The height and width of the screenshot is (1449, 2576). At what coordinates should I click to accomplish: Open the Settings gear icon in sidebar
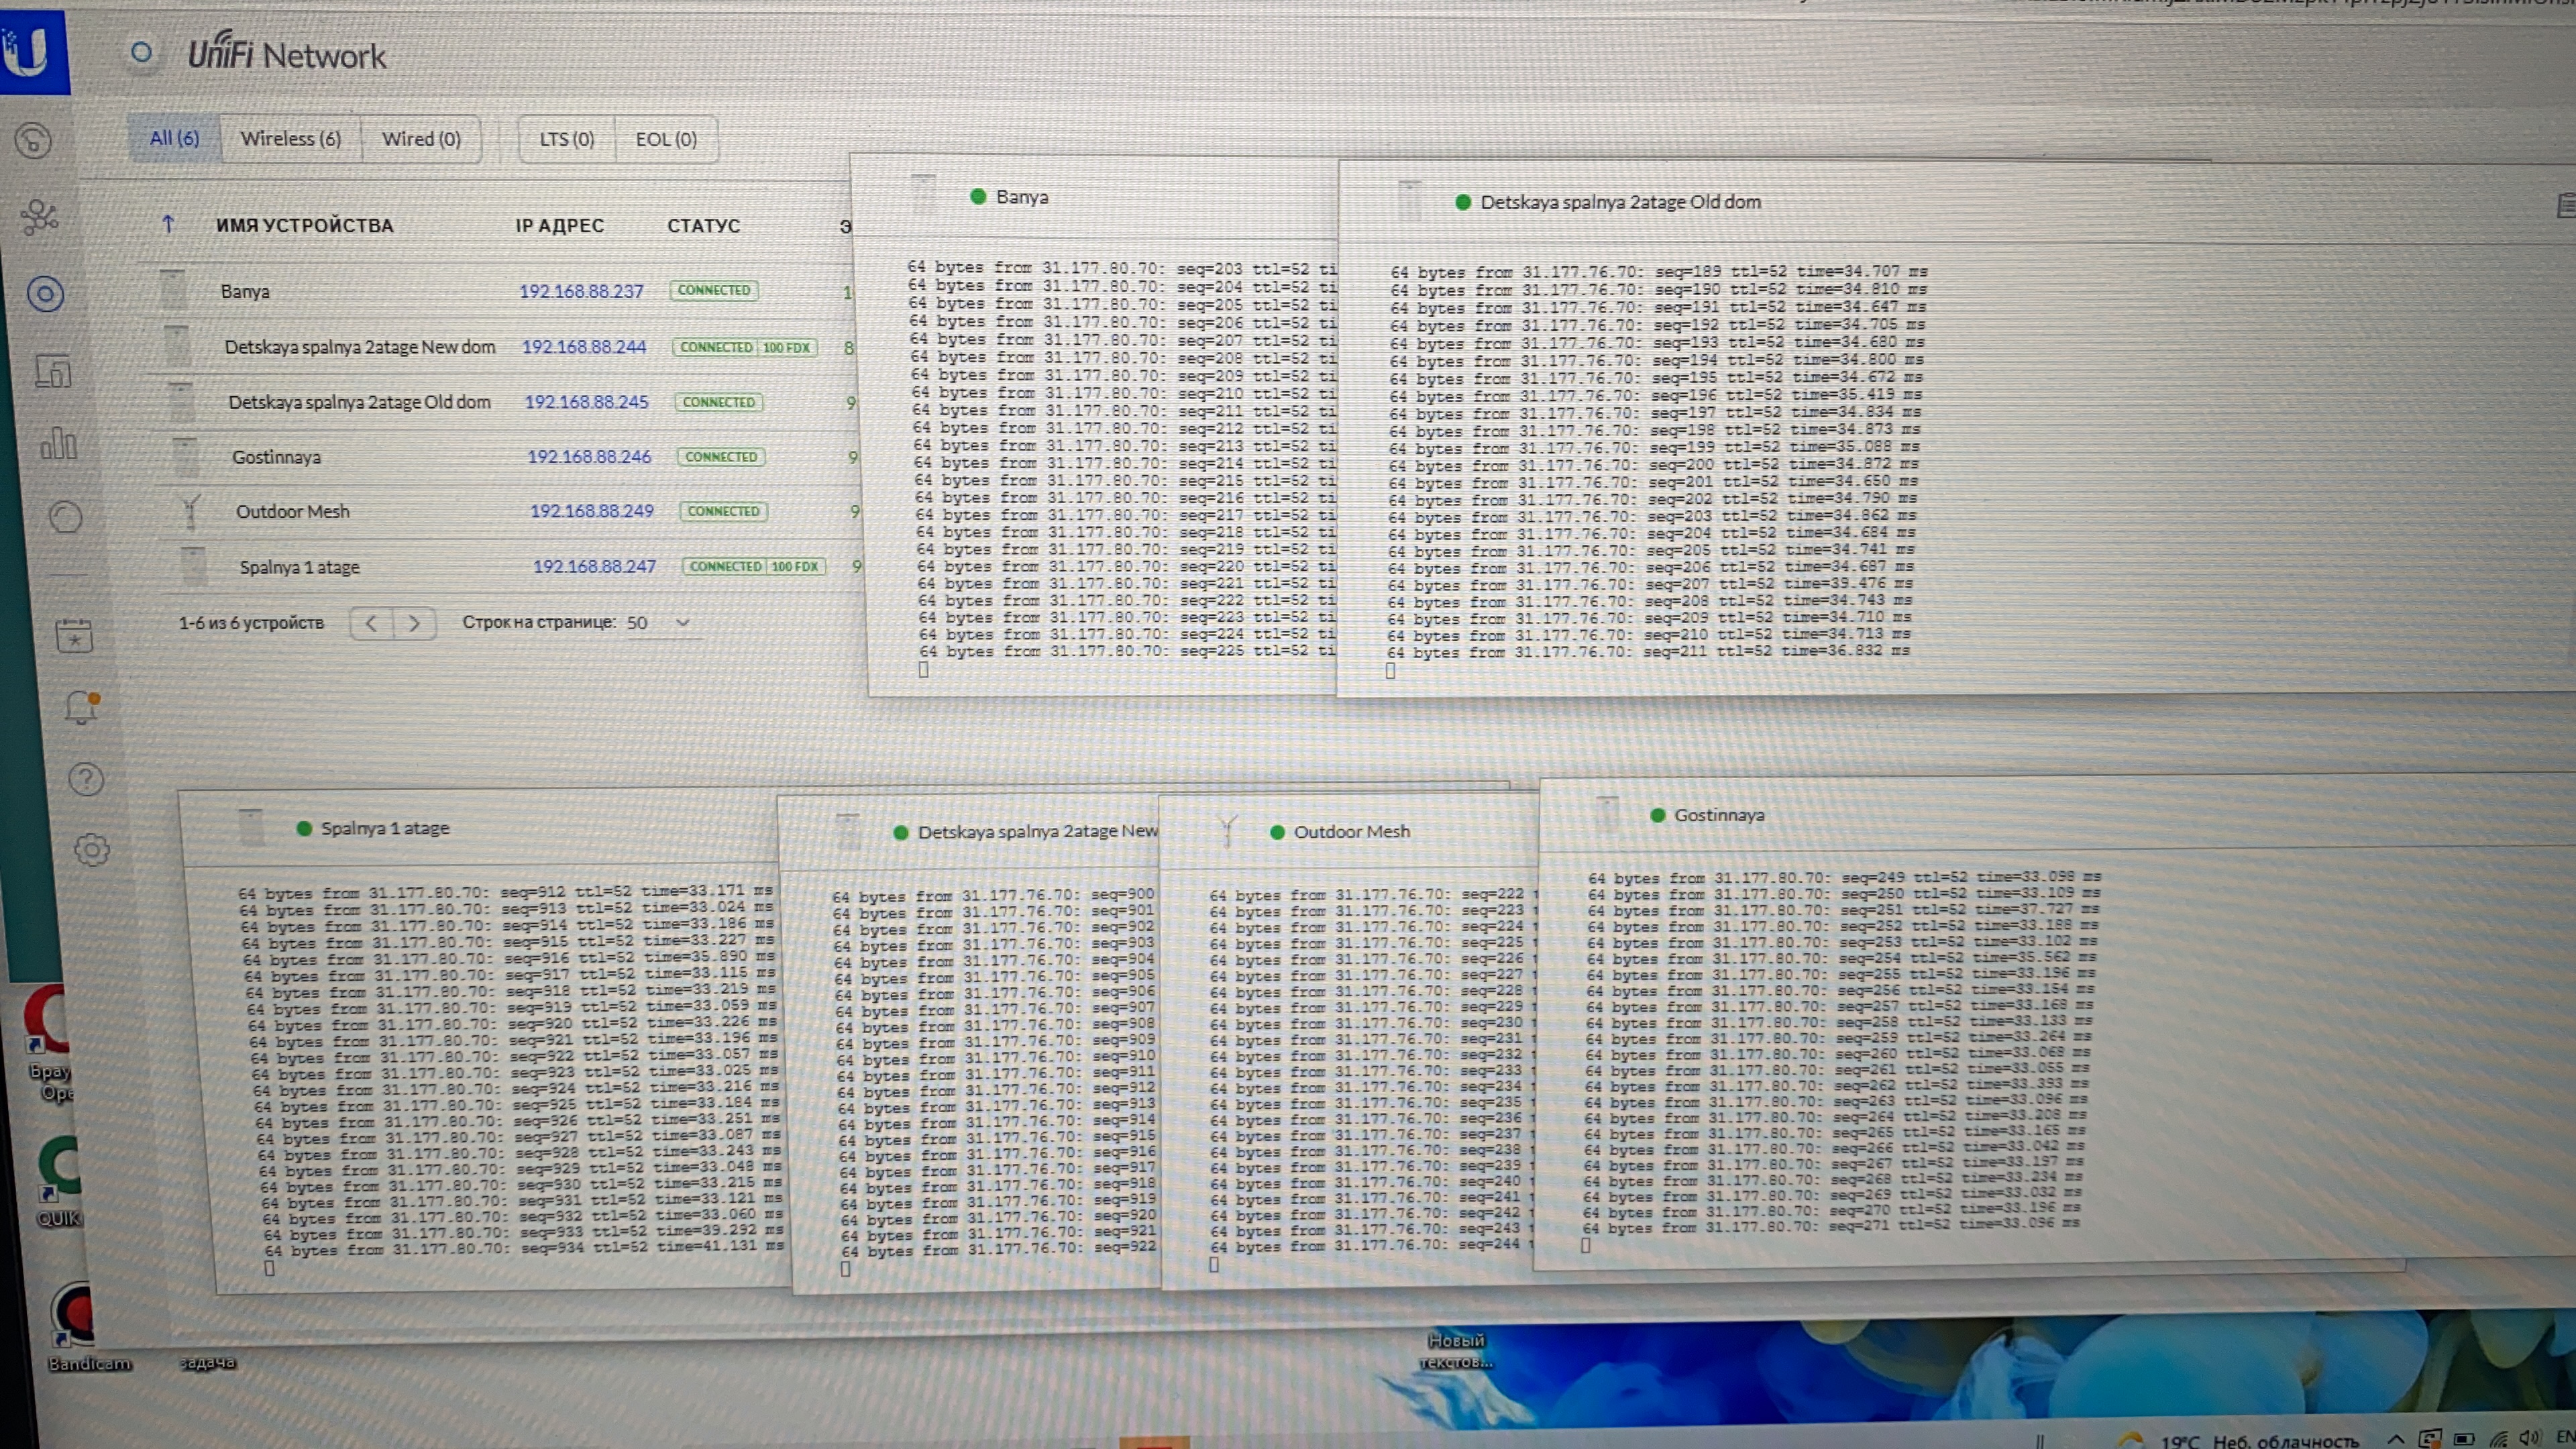(x=92, y=850)
